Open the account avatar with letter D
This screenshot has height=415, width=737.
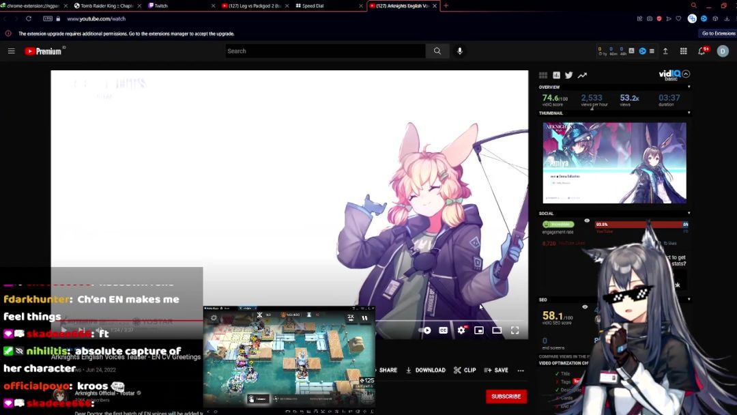[723, 51]
